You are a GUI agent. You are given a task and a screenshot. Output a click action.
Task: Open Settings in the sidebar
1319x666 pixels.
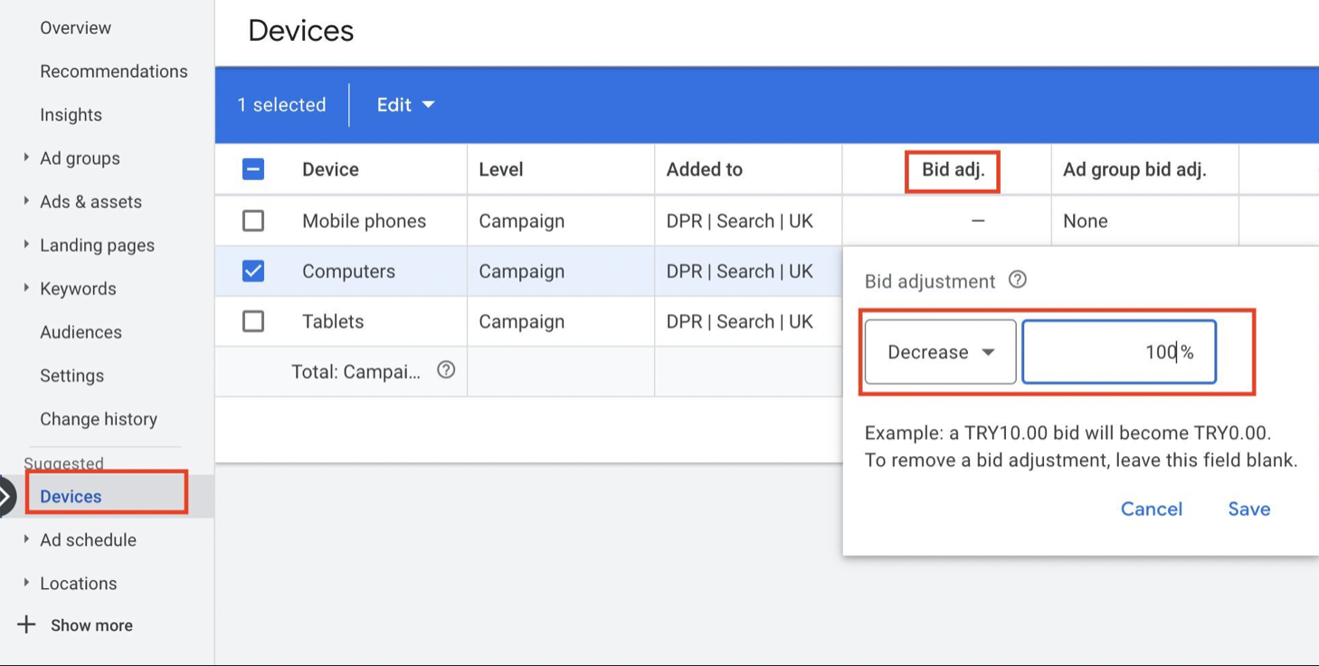(71, 376)
